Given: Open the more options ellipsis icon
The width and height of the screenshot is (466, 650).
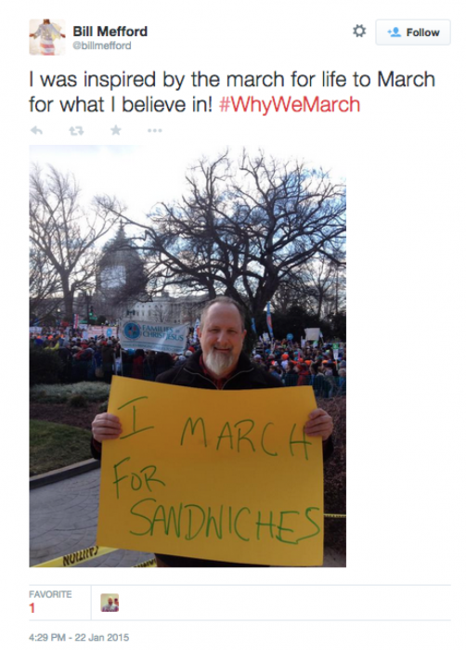Looking at the screenshot, I should 155,131.
